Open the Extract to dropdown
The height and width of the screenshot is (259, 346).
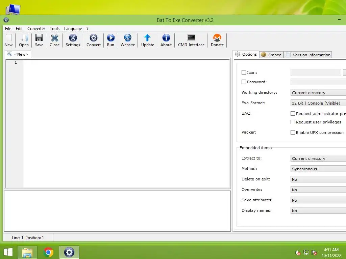[x=318, y=159]
